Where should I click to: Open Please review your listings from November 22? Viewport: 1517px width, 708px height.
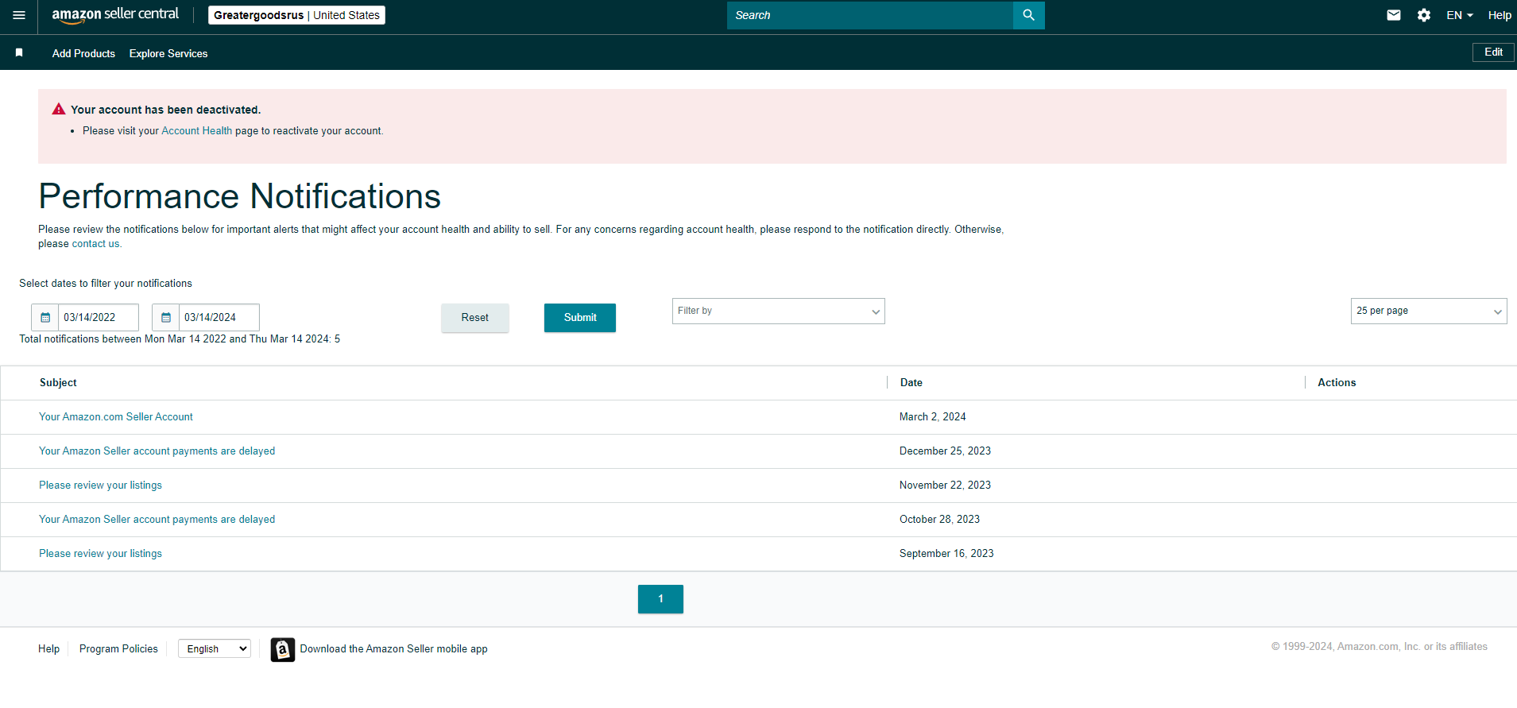(x=100, y=485)
